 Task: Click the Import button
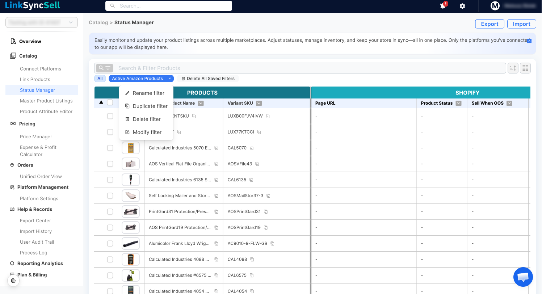point(521,24)
